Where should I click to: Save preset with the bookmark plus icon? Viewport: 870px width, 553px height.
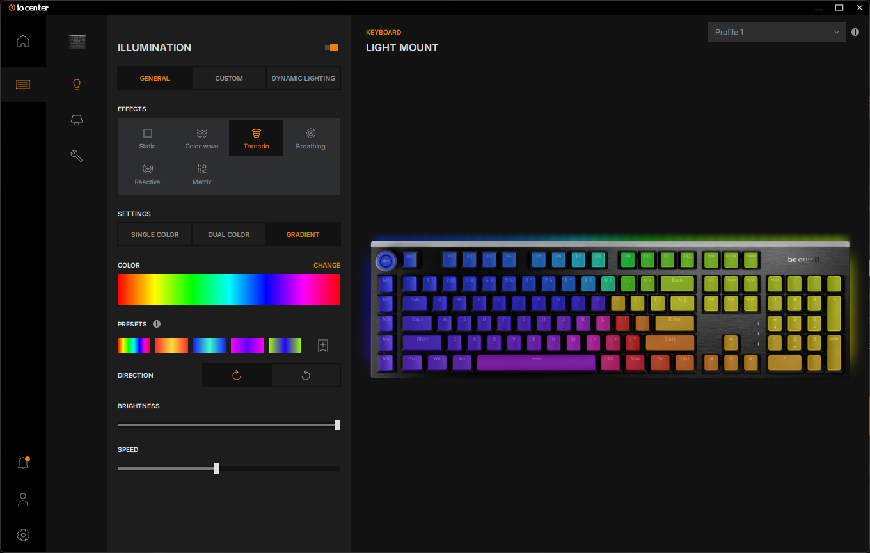323,346
